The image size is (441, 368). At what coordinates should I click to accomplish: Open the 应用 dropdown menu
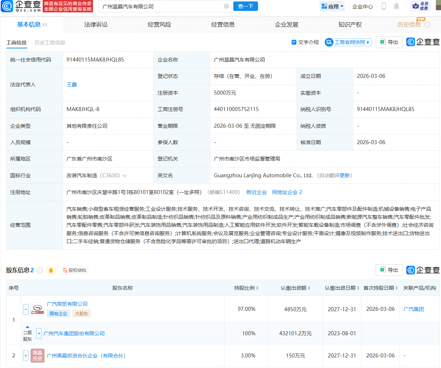(x=332, y=6)
